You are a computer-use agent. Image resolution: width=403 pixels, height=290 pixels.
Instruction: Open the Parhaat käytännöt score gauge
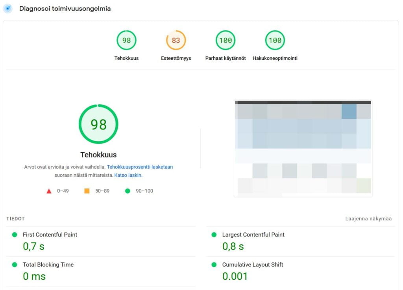click(x=226, y=40)
